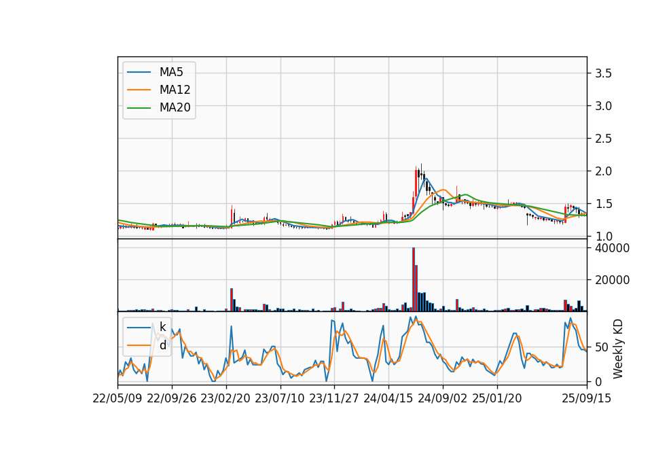Click the 23/07/10 date tick label
Screen dimensions: 652x469
[280, 398]
